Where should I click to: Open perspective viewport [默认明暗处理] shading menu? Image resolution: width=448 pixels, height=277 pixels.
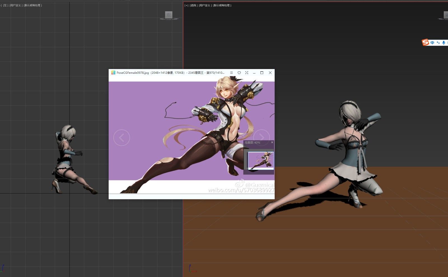pos(222,5)
